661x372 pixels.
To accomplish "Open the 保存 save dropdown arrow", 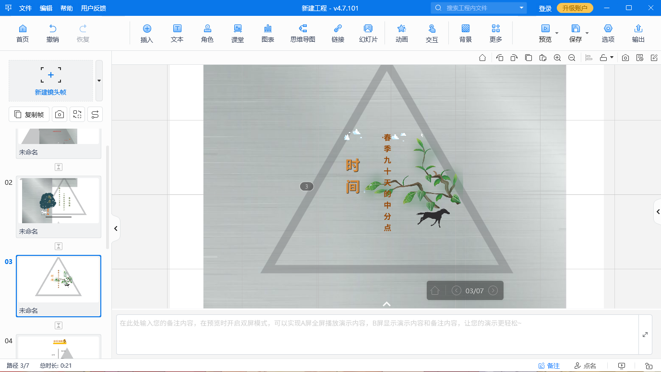I will pyautogui.click(x=587, y=33).
